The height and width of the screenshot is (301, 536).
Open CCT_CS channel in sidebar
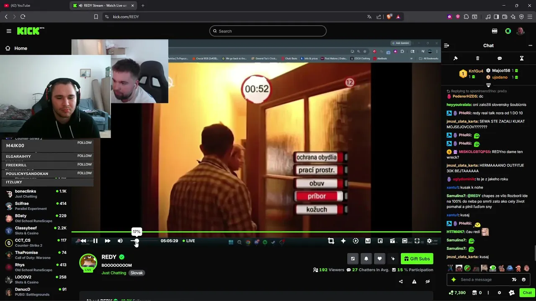tap(36, 242)
